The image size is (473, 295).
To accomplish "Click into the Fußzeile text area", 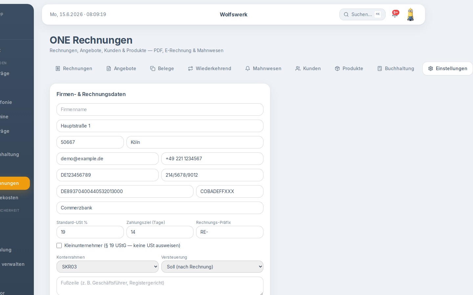I will click(160, 286).
